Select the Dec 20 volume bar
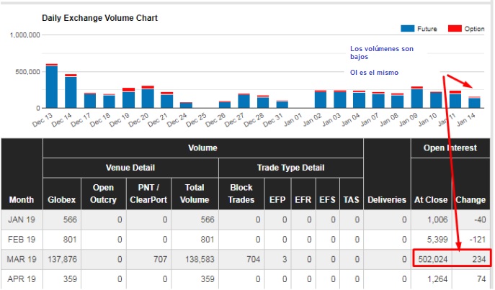 pos(148,96)
